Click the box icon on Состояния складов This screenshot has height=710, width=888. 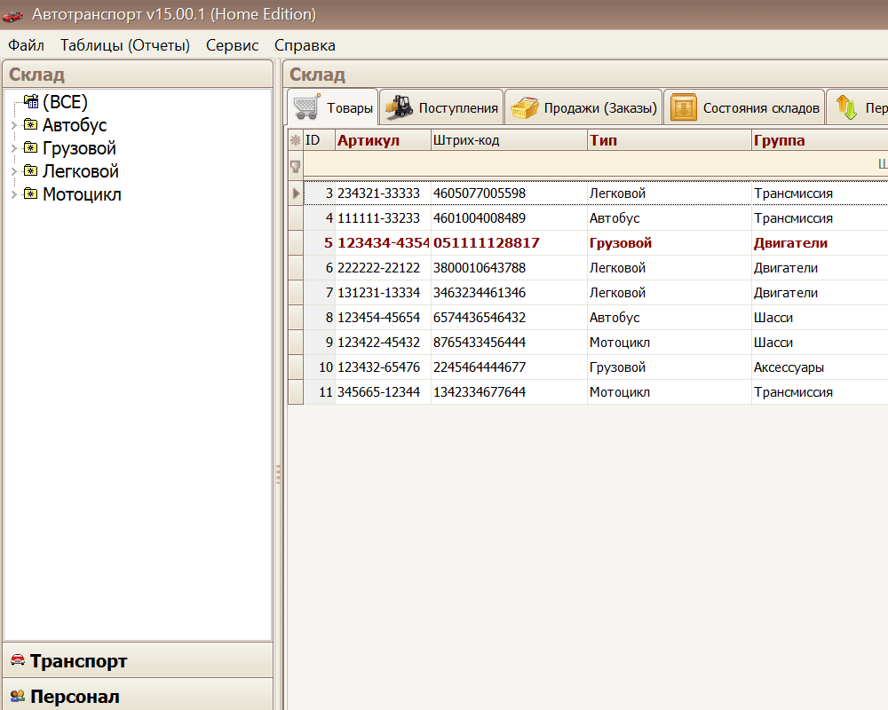click(x=684, y=107)
